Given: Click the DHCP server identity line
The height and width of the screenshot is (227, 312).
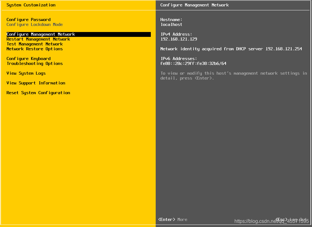Looking at the screenshot, I should 231,49.
